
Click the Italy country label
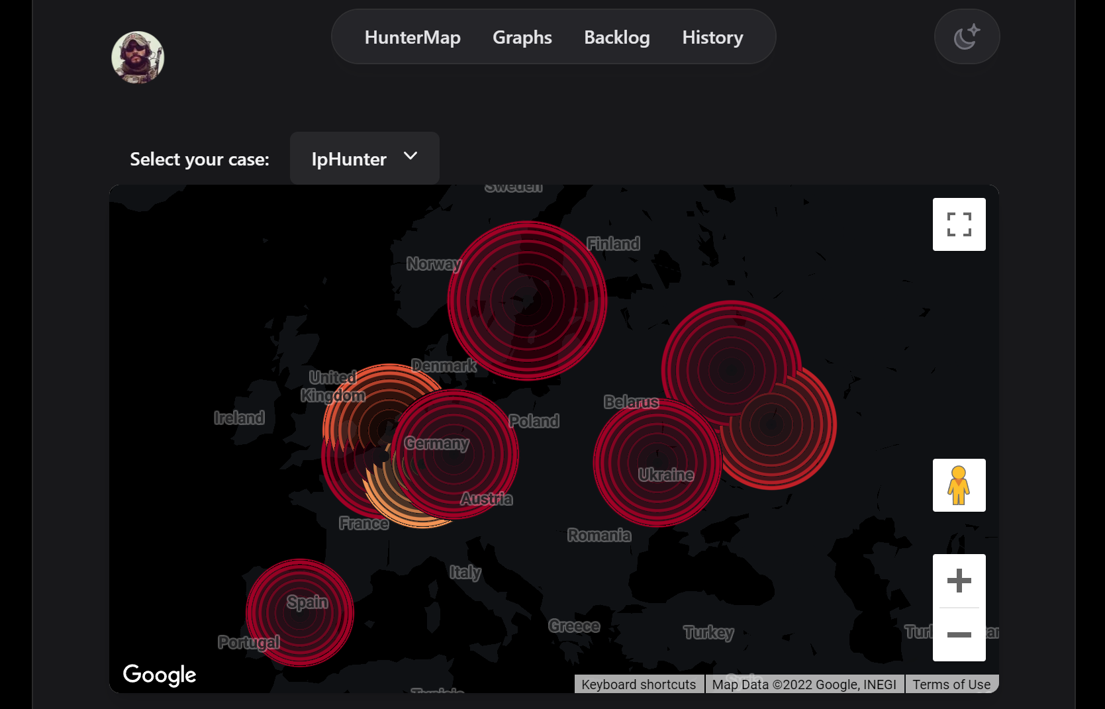pyautogui.click(x=465, y=572)
